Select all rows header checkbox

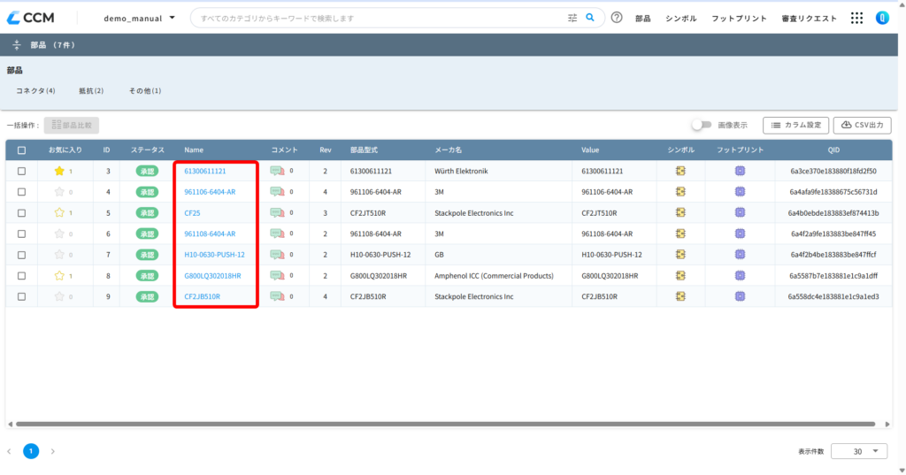click(21, 150)
